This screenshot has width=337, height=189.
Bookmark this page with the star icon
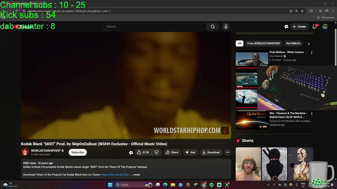click(x=302, y=11)
